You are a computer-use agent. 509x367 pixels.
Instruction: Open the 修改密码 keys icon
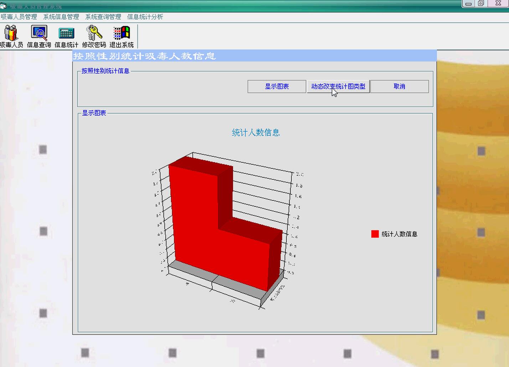point(94,36)
